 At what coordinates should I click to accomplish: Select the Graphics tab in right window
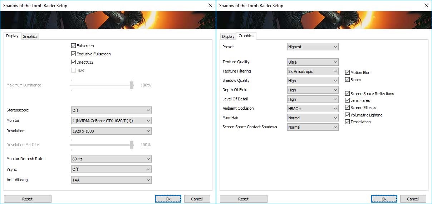pyautogui.click(x=246, y=36)
